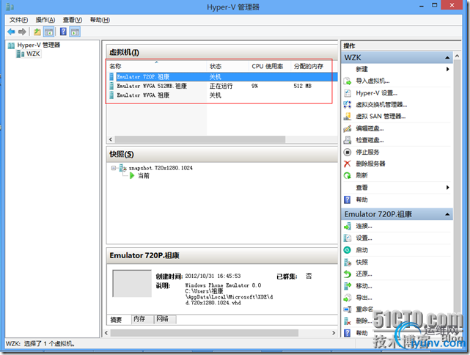Click the 连接 connect icon

pos(347,227)
